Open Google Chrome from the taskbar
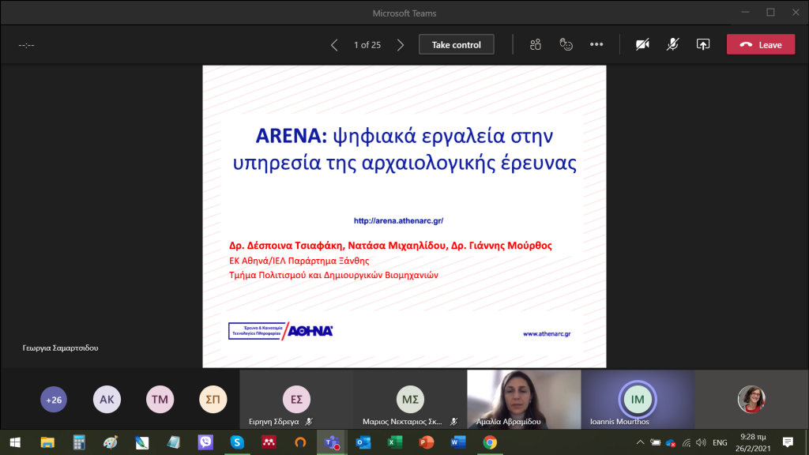 (x=490, y=442)
